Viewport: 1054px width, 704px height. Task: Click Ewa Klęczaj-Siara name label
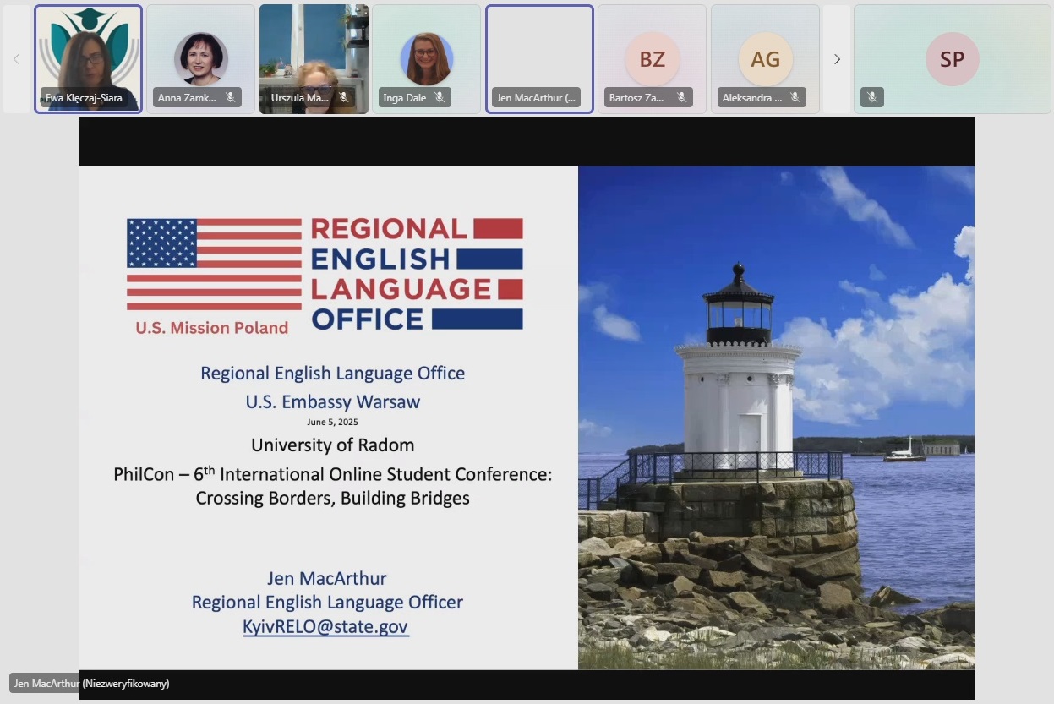click(84, 98)
